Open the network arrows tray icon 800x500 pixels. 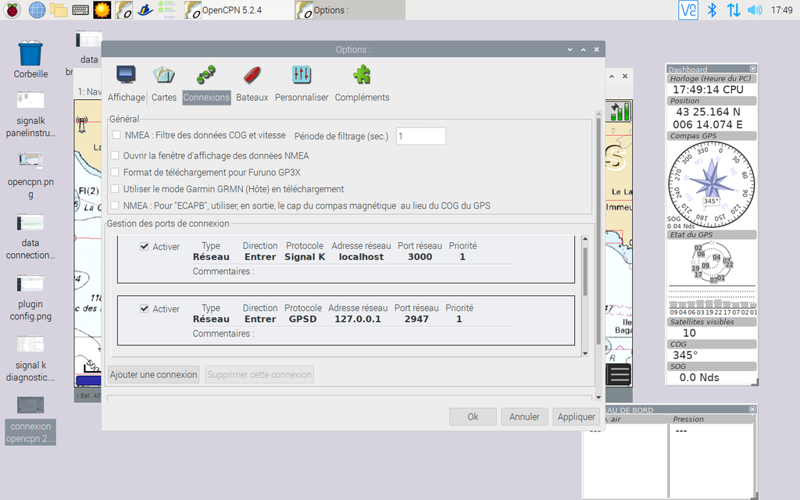pyautogui.click(x=734, y=9)
